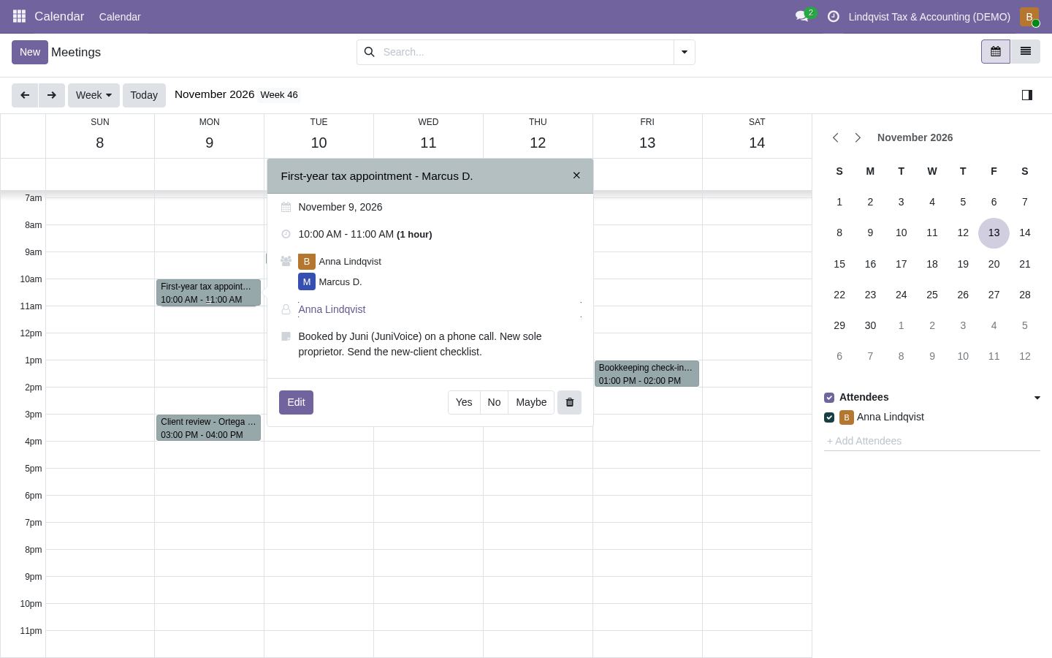Screen dimensions: 1052x658
Task: Toggle the Attendees filter checkbox
Action: (x=829, y=398)
